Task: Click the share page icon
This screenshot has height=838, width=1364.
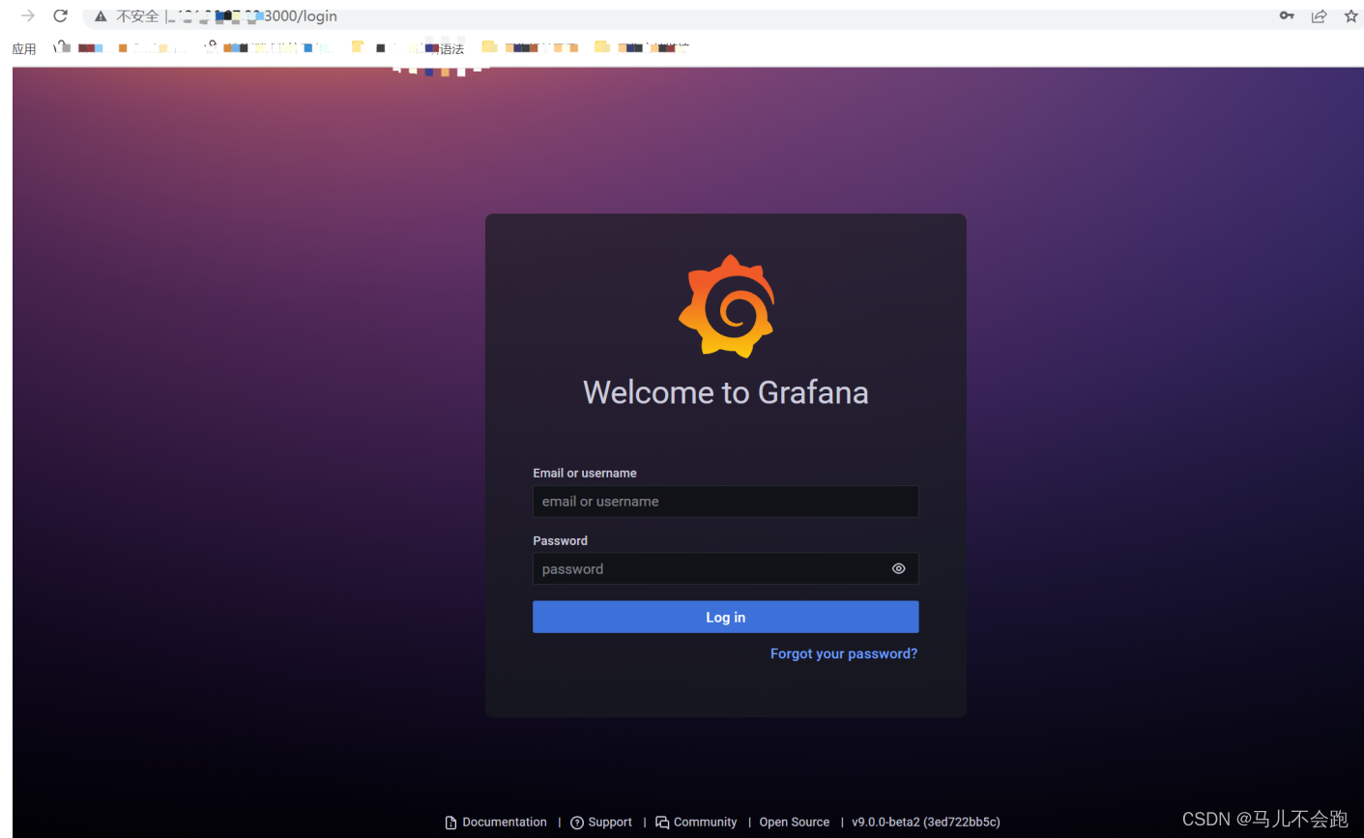Action: (1319, 15)
